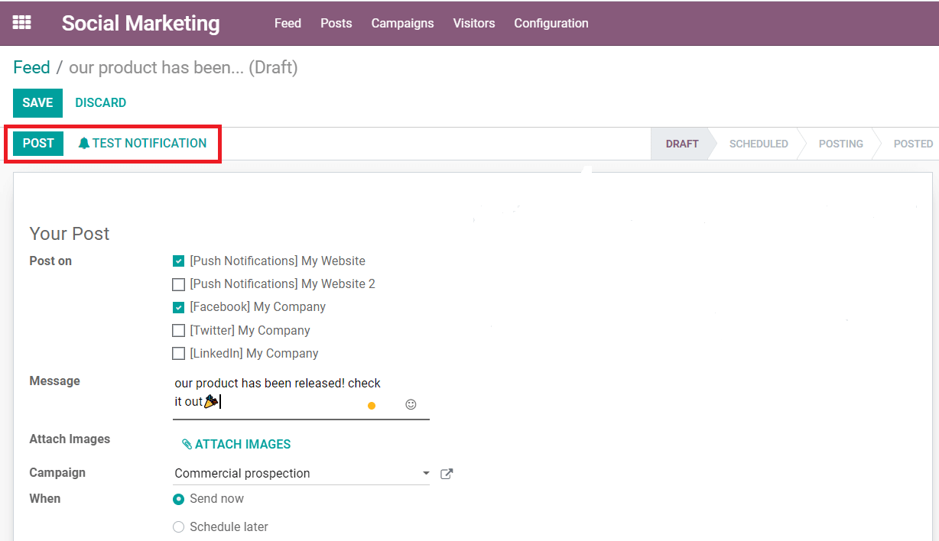Select the Posting status stage

click(x=840, y=144)
